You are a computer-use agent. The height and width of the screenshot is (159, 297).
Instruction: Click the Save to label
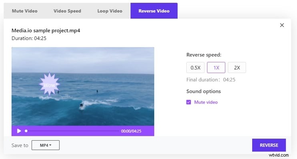pos(20,145)
